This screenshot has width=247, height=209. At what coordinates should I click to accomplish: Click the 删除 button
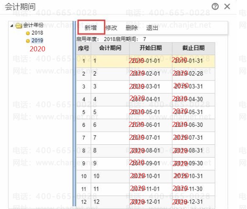(x=132, y=28)
